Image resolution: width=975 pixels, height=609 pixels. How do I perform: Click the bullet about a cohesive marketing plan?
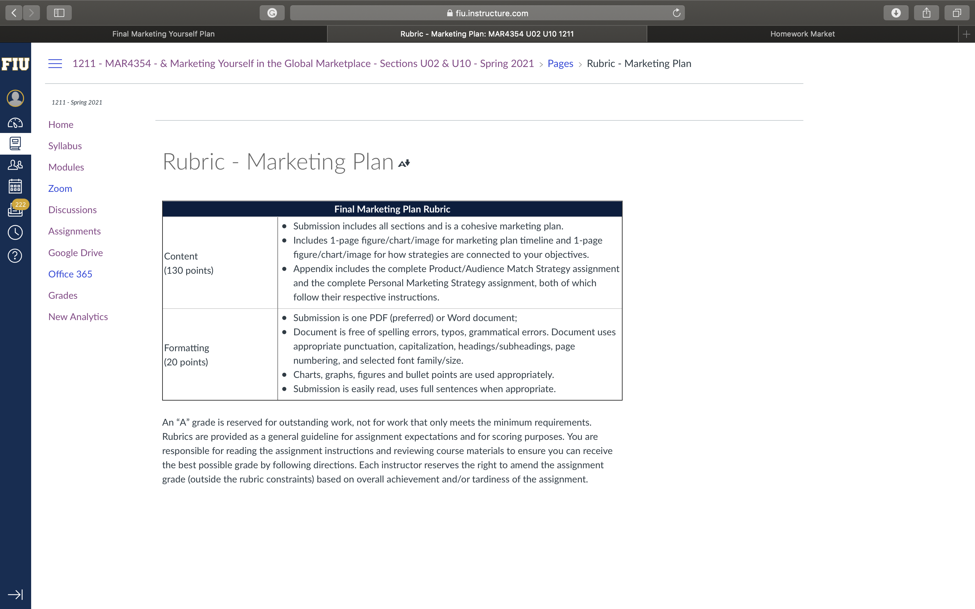pyautogui.click(x=428, y=226)
